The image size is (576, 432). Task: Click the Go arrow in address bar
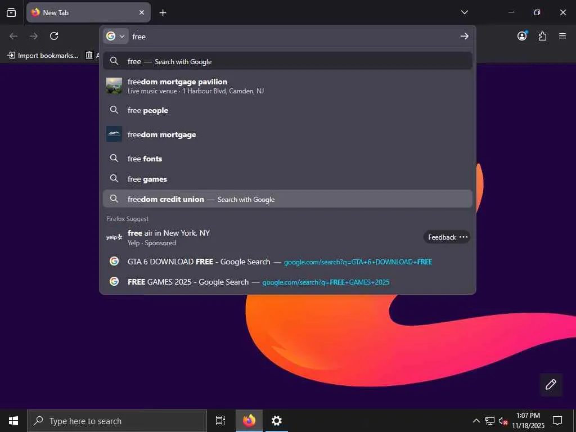464,36
